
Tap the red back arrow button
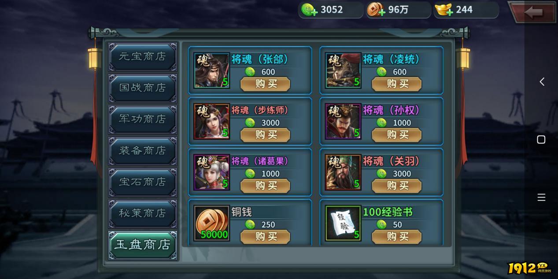tap(532, 12)
